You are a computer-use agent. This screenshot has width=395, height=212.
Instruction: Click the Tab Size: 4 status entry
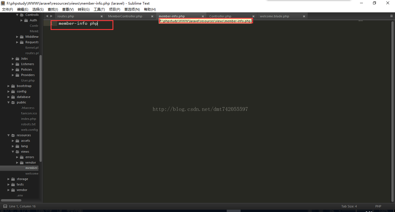[349, 206]
